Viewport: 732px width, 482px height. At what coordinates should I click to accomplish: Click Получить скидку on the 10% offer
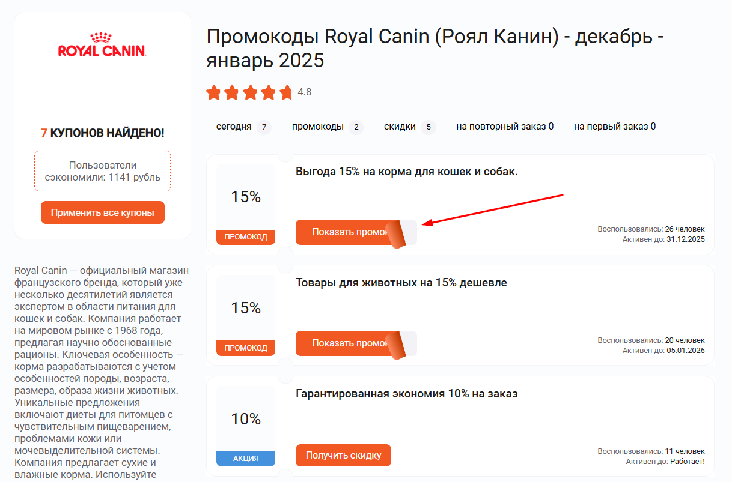click(x=343, y=455)
